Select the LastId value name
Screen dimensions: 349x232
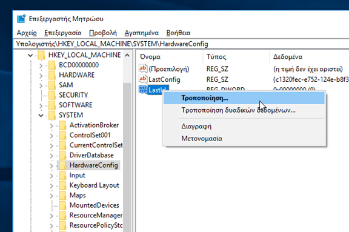coord(158,90)
